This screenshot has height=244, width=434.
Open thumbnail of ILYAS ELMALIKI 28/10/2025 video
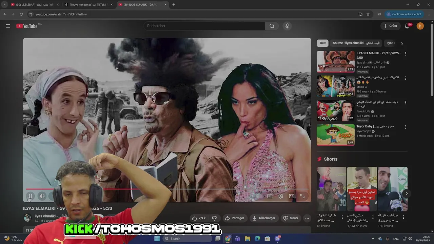point(336,62)
